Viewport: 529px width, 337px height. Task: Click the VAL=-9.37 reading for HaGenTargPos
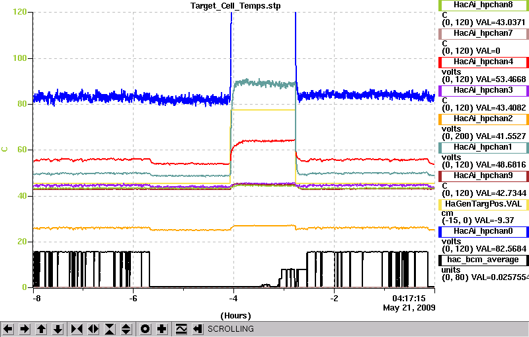[494, 220]
